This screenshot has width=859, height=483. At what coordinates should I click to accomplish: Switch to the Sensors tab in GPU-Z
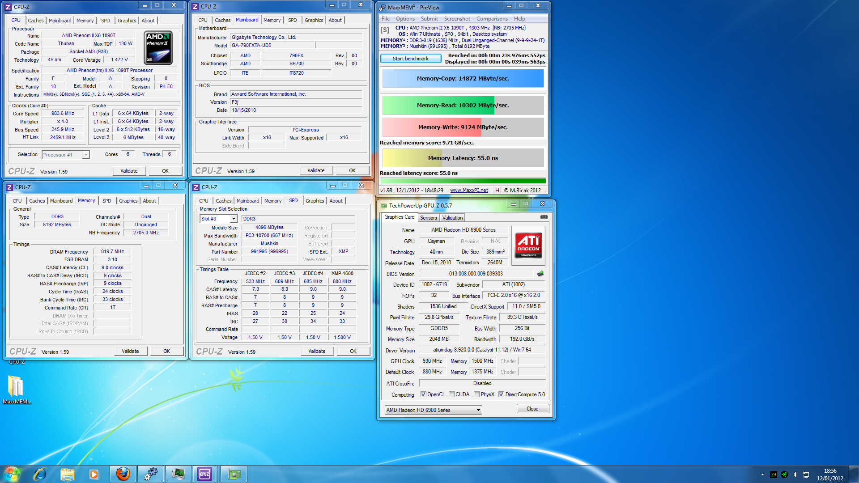(428, 218)
